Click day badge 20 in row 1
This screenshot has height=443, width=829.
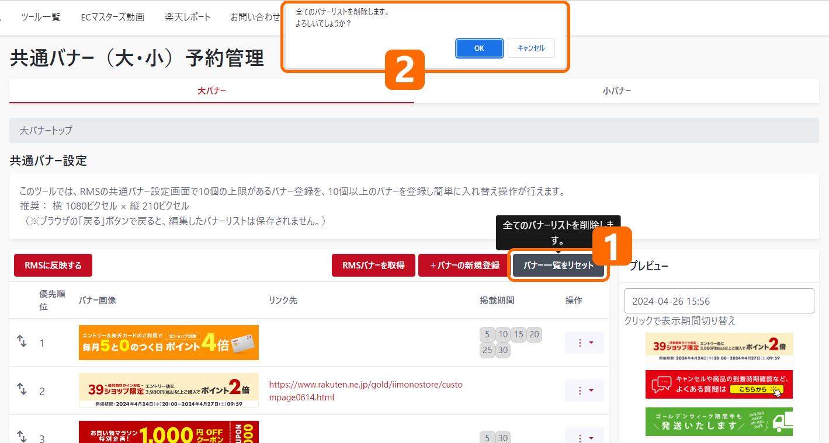click(534, 334)
